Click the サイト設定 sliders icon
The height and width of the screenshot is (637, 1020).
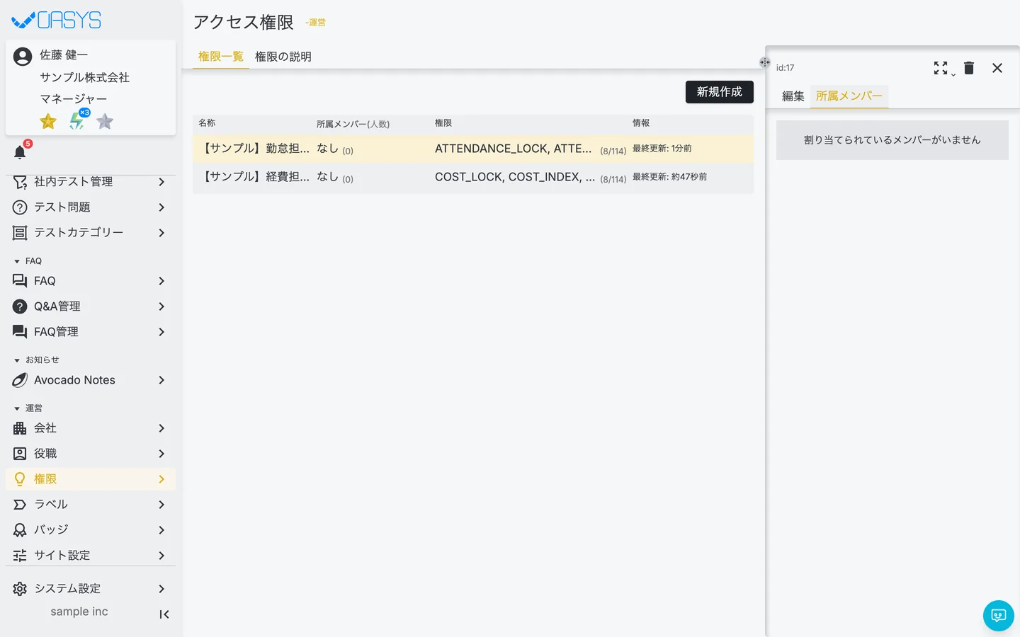[x=20, y=556]
